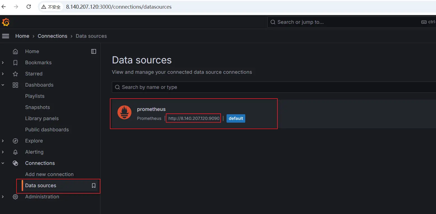The width and height of the screenshot is (436, 214).
Task: Click the dock menu panel icon
Action: pyautogui.click(x=94, y=51)
